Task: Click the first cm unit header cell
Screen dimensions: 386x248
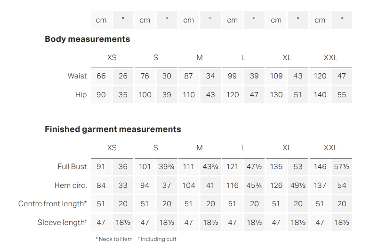Action: 101,20
